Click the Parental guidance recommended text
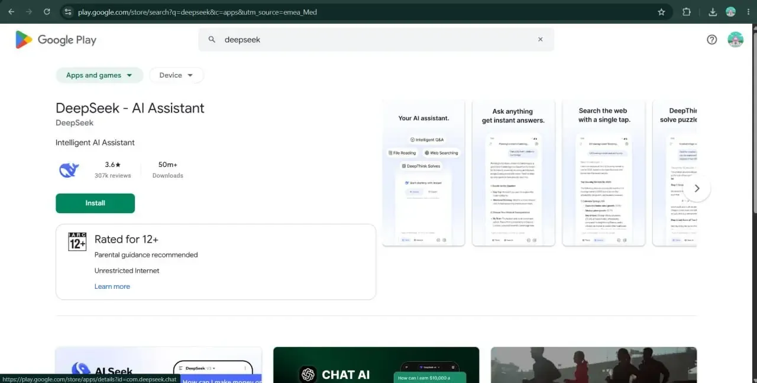The width and height of the screenshot is (757, 383). coord(146,255)
